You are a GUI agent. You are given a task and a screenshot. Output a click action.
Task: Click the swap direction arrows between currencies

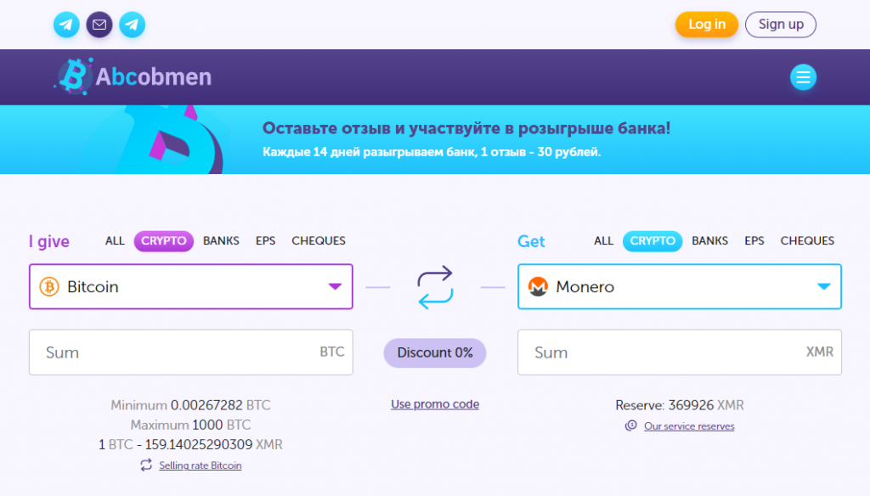[x=435, y=286]
